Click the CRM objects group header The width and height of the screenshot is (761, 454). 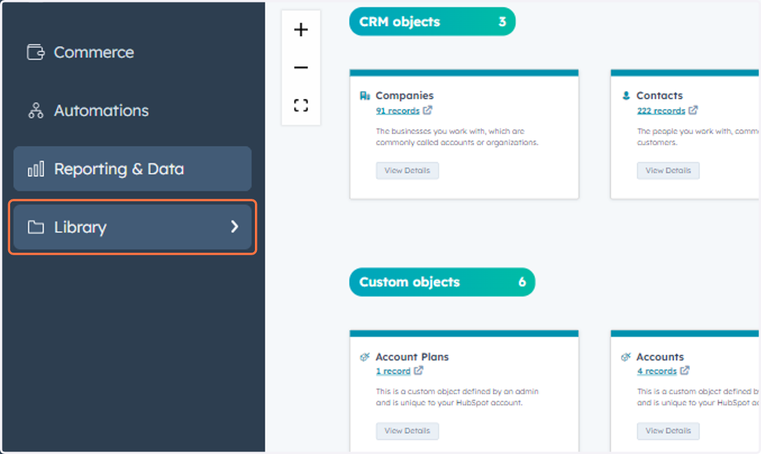[x=433, y=22]
